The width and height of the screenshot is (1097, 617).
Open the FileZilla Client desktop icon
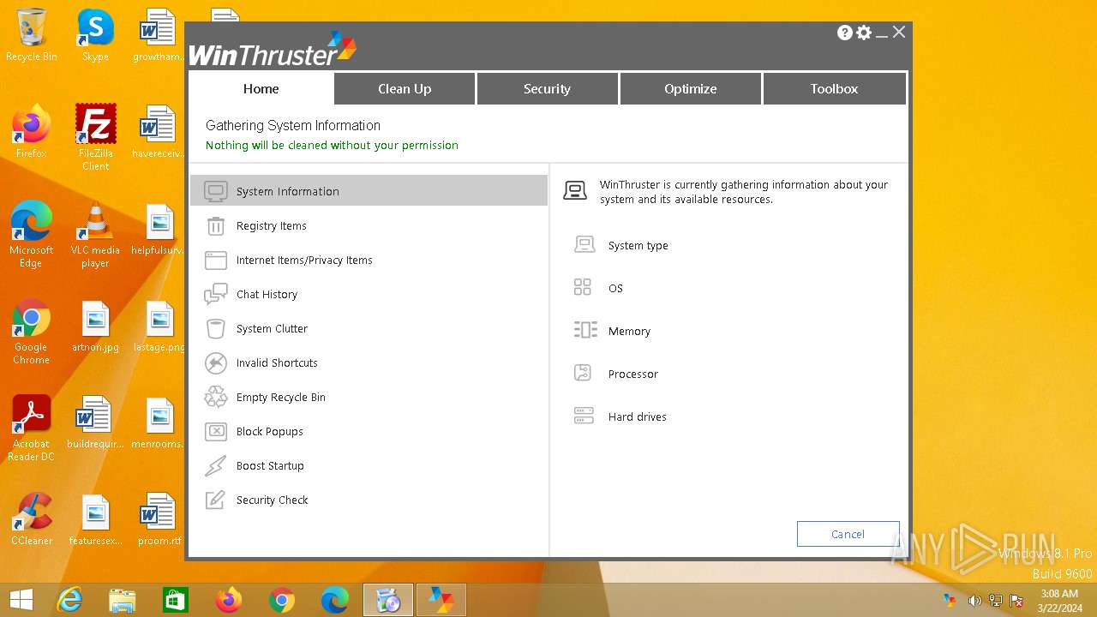(95, 137)
